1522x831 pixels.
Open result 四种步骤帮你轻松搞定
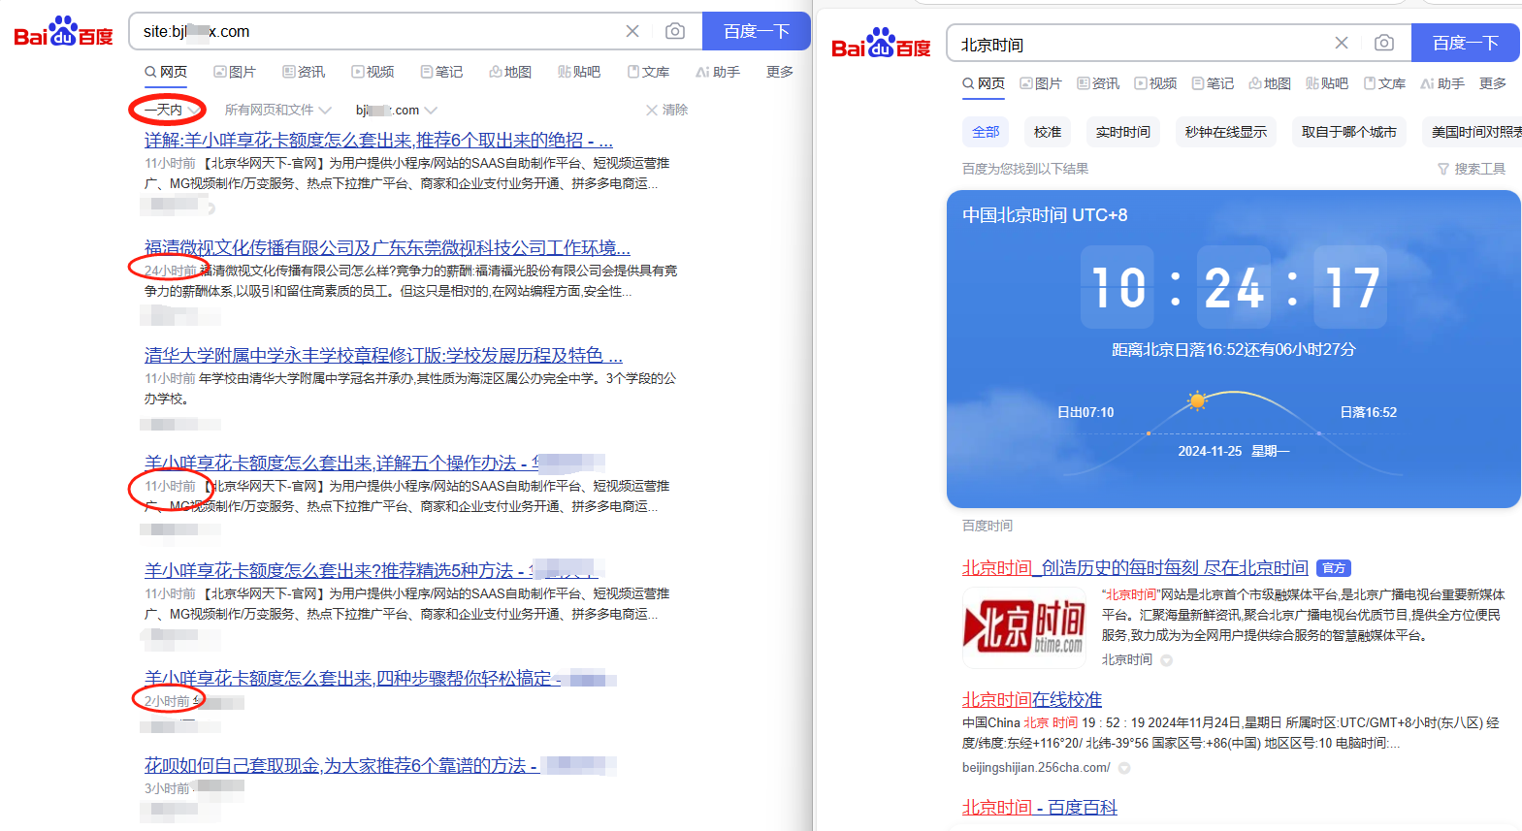[x=380, y=678]
